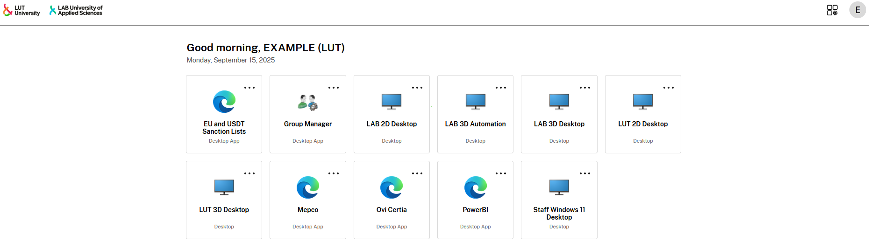Click the PowerBI title text
869x248 pixels.
[476, 210]
